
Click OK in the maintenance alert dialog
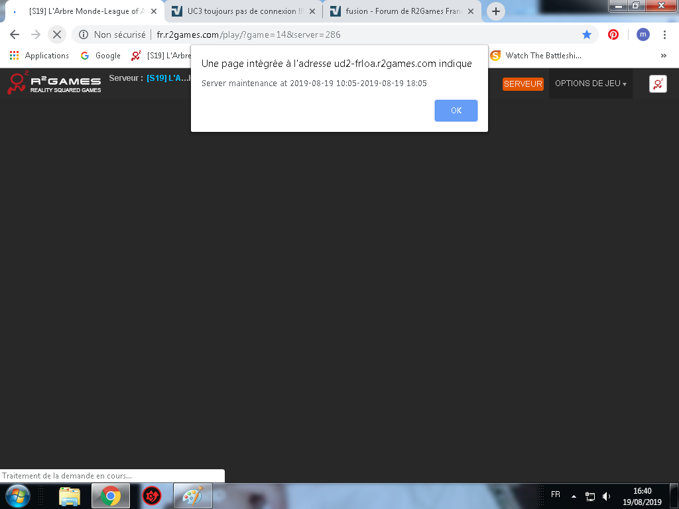(456, 111)
